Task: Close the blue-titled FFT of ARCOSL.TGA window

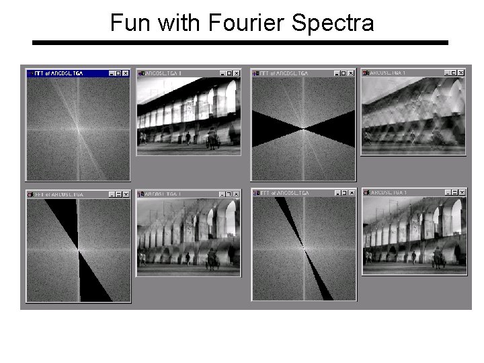Action: 126,73
